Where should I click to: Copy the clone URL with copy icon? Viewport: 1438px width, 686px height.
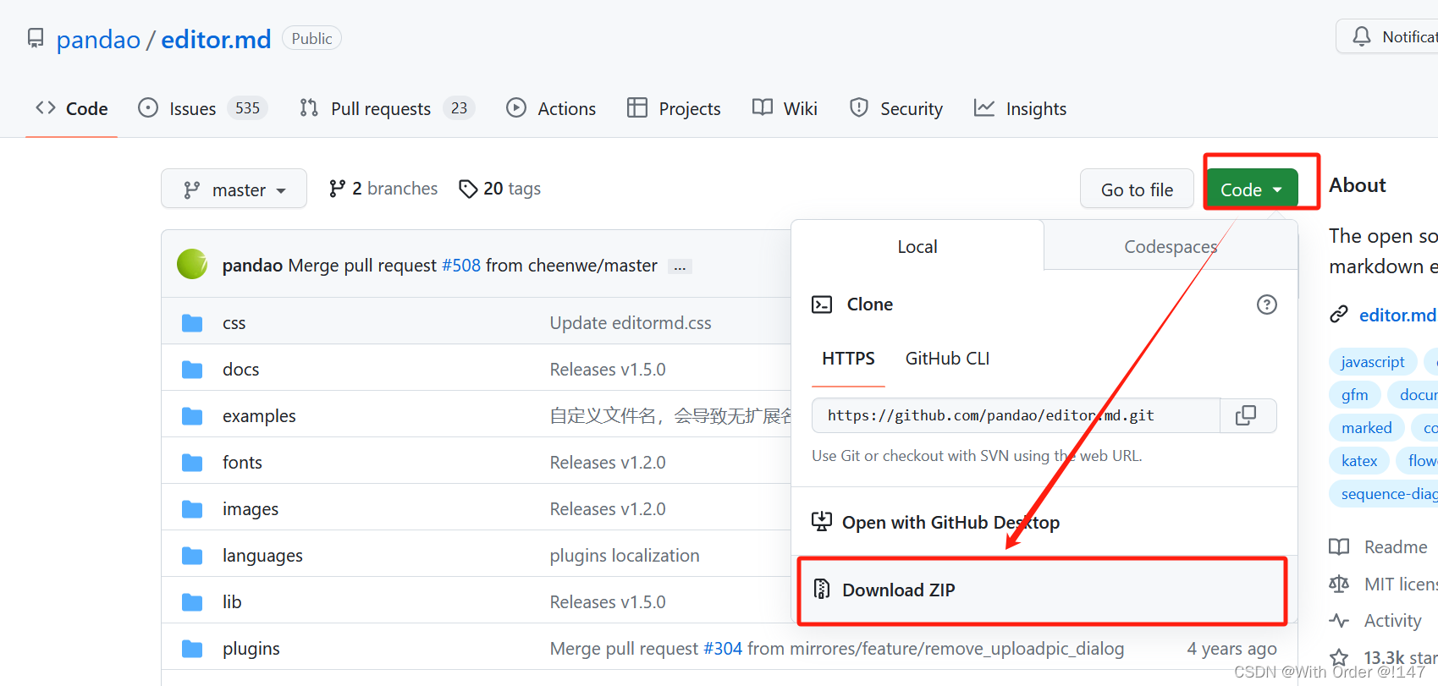(1246, 415)
